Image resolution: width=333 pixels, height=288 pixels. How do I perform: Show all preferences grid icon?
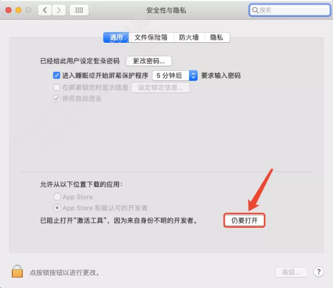[79, 10]
